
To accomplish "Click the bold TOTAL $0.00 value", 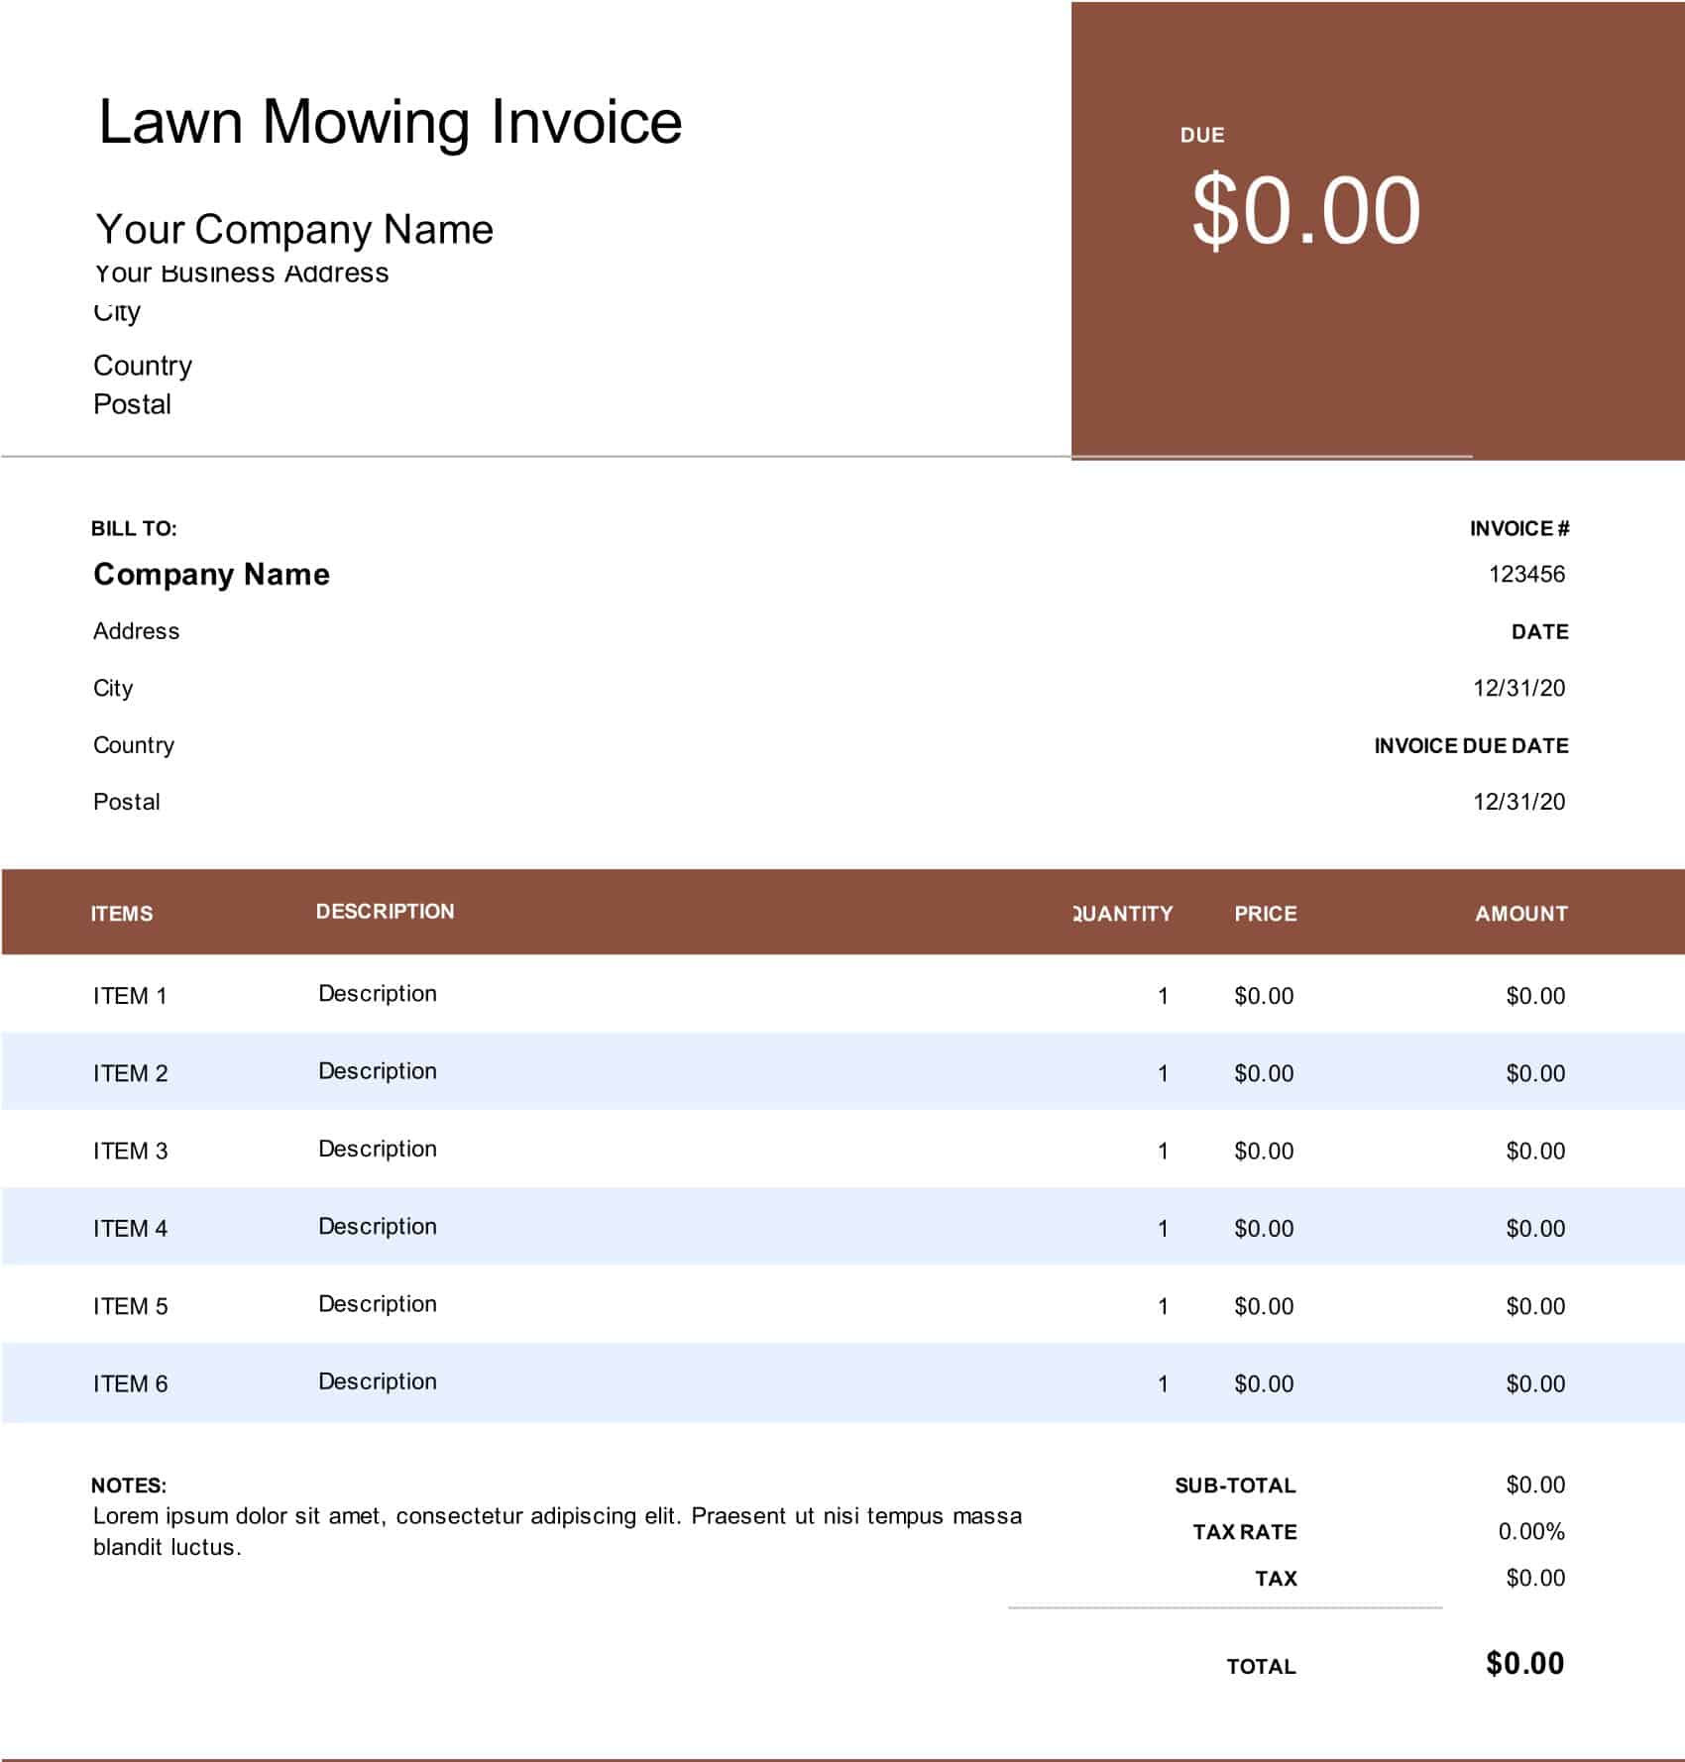I will point(1527,1666).
